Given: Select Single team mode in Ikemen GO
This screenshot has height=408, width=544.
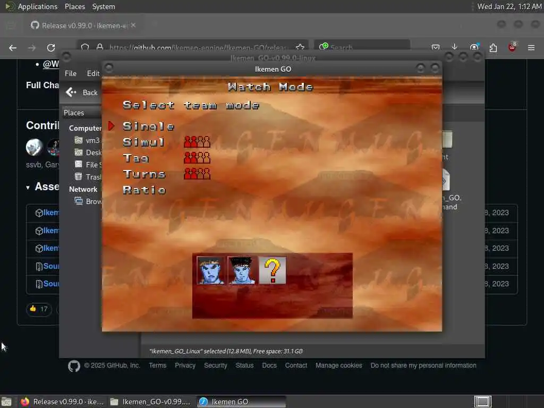Looking at the screenshot, I should (x=149, y=126).
